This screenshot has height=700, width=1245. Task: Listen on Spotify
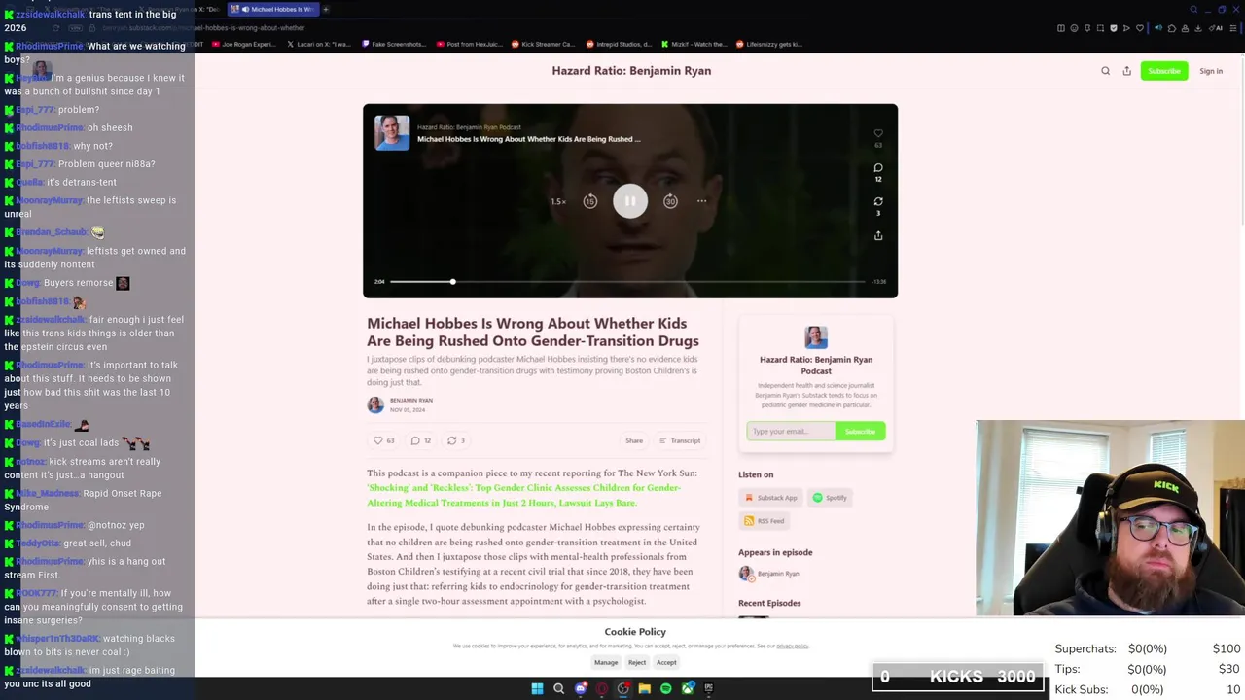point(831,498)
